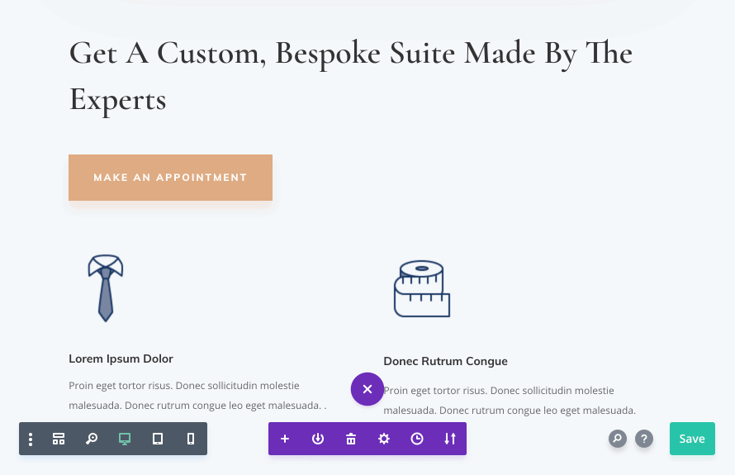Open editing history clock icon

coord(417,439)
